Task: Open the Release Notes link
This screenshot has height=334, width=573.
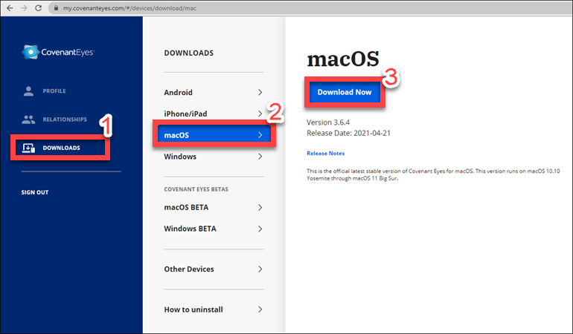Action: click(326, 153)
